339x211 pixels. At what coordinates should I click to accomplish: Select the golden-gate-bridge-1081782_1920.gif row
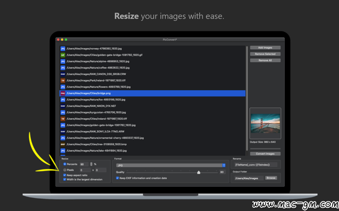(153, 55)
